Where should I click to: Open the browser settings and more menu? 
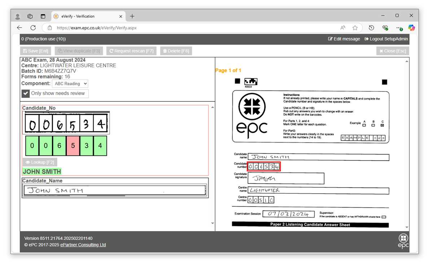[x=399, y=28]
